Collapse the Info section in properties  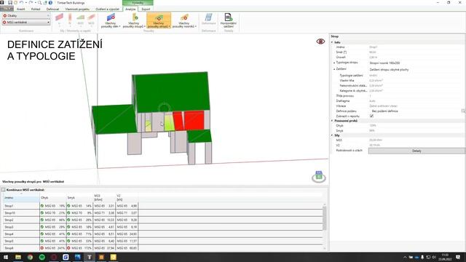332,42
